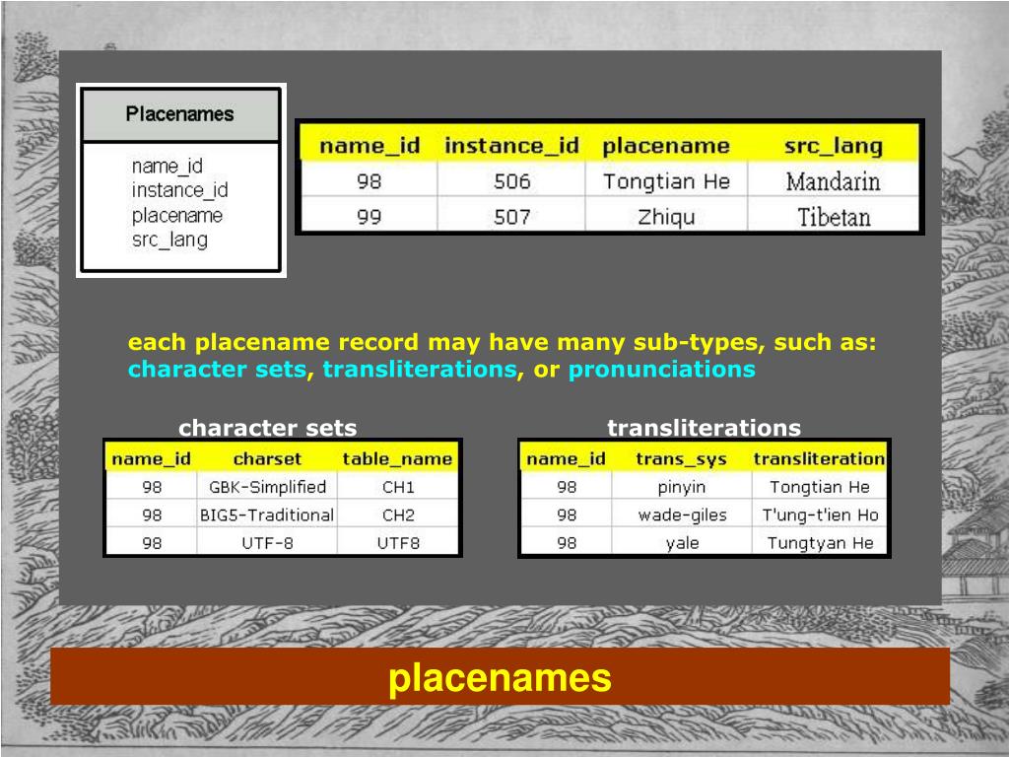The width and height of the screenshot is (1009, 757).
Task: Click table_name column header
Action: pos(397,458)
